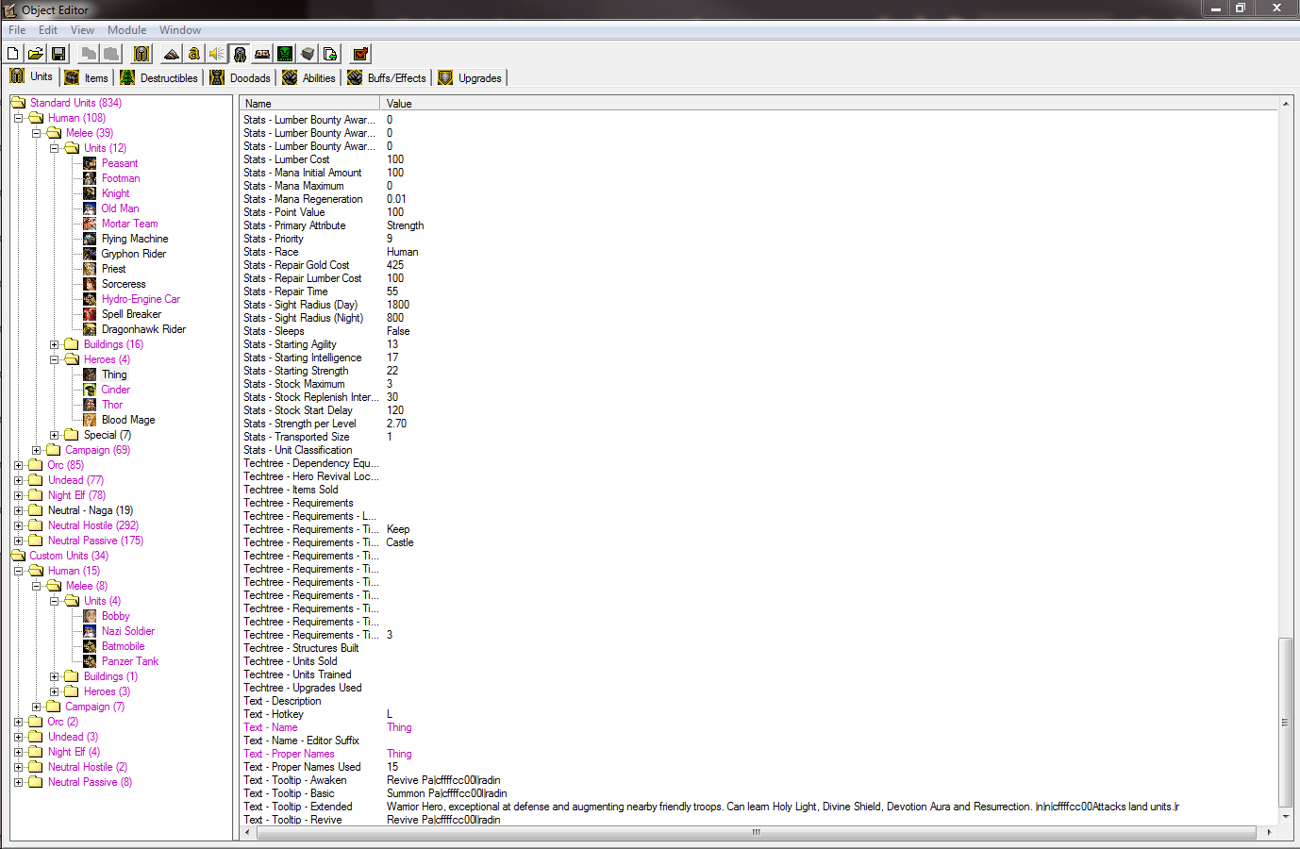Image resolution: width=1300 pixels, height=849 pixels.
Task: Expand the Neutral Hostile (292) folder
Action: pos(18,525)
